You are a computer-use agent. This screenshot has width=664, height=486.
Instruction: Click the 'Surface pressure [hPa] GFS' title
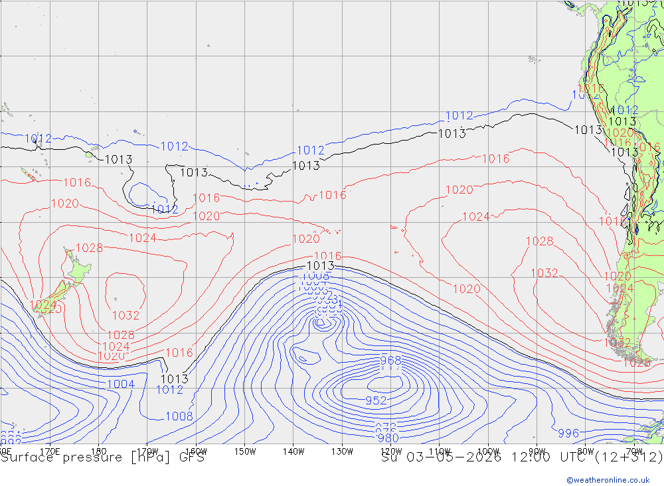(102, 457)
